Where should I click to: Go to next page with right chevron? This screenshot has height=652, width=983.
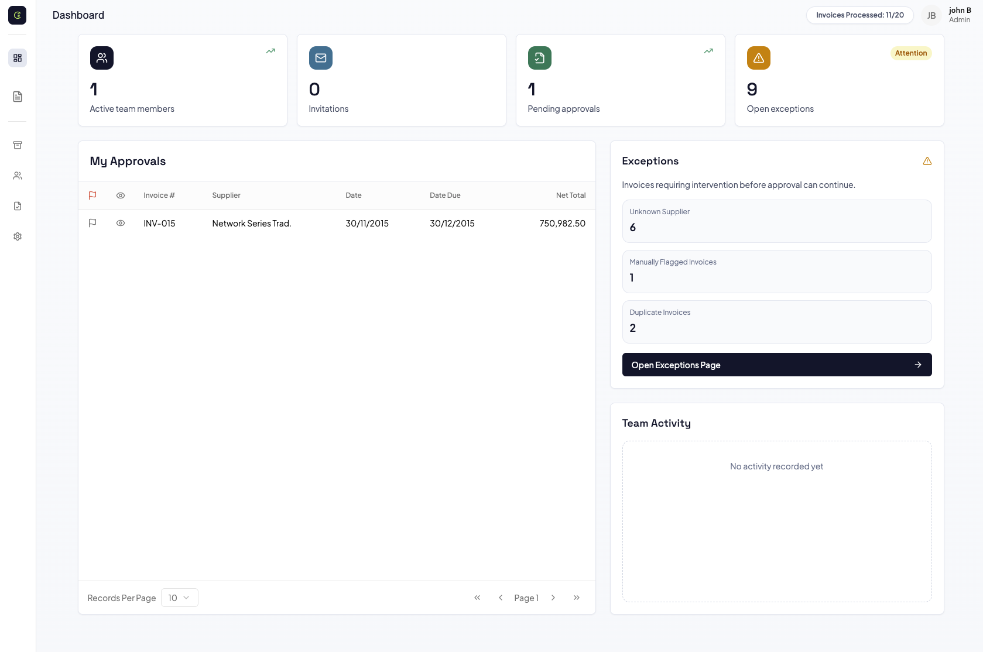coord(553,598)
